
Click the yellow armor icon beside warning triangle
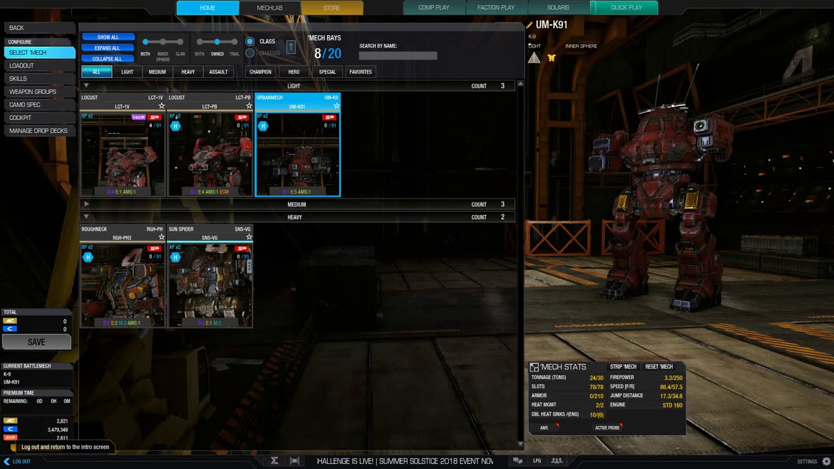551,57
